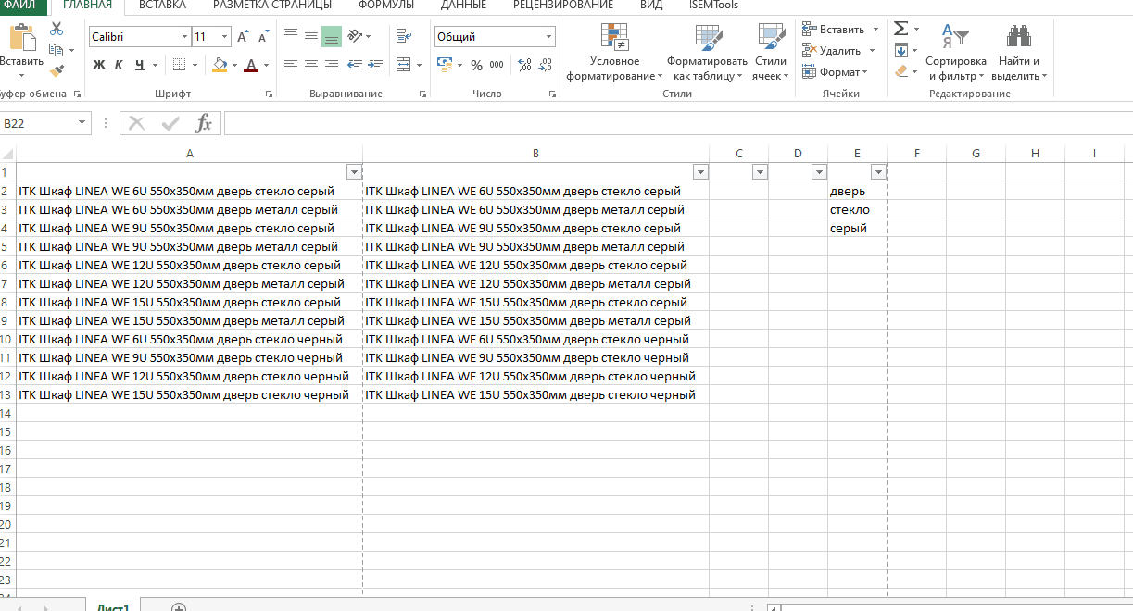Toggle middle vertical alignment
The width and height of the screenshot is (1133, 611).
pyautogui.click(x=310, y=37)
